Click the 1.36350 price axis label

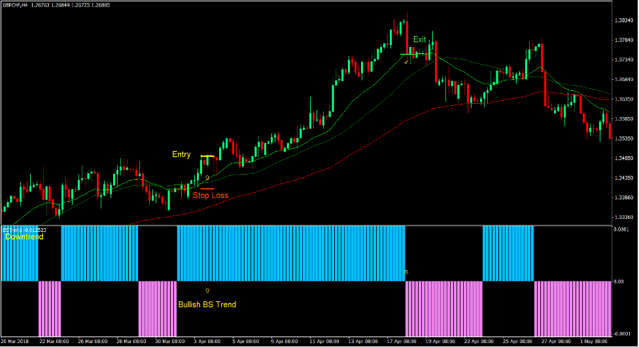pos(623,99)
